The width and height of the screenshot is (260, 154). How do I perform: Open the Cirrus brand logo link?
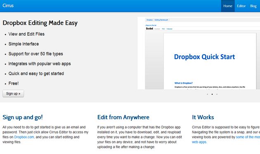[8, 5]
